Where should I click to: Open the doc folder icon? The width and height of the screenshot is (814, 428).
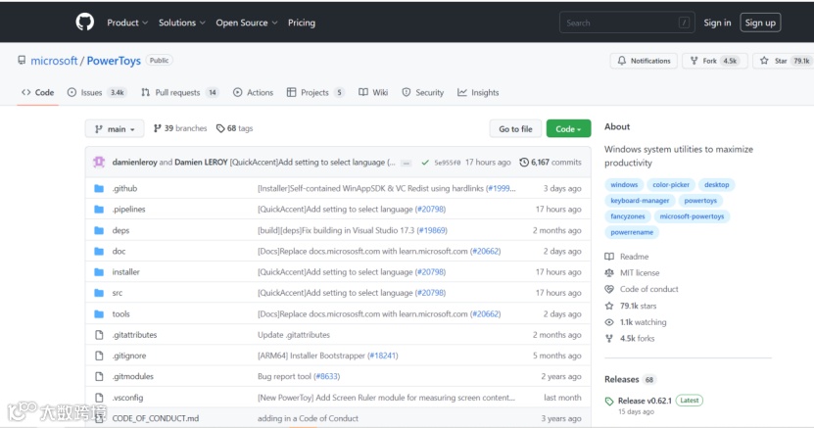99,251
